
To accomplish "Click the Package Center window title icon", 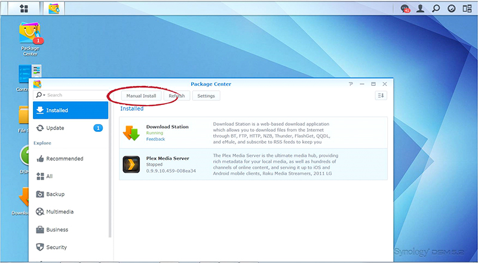I will (37, 84).
